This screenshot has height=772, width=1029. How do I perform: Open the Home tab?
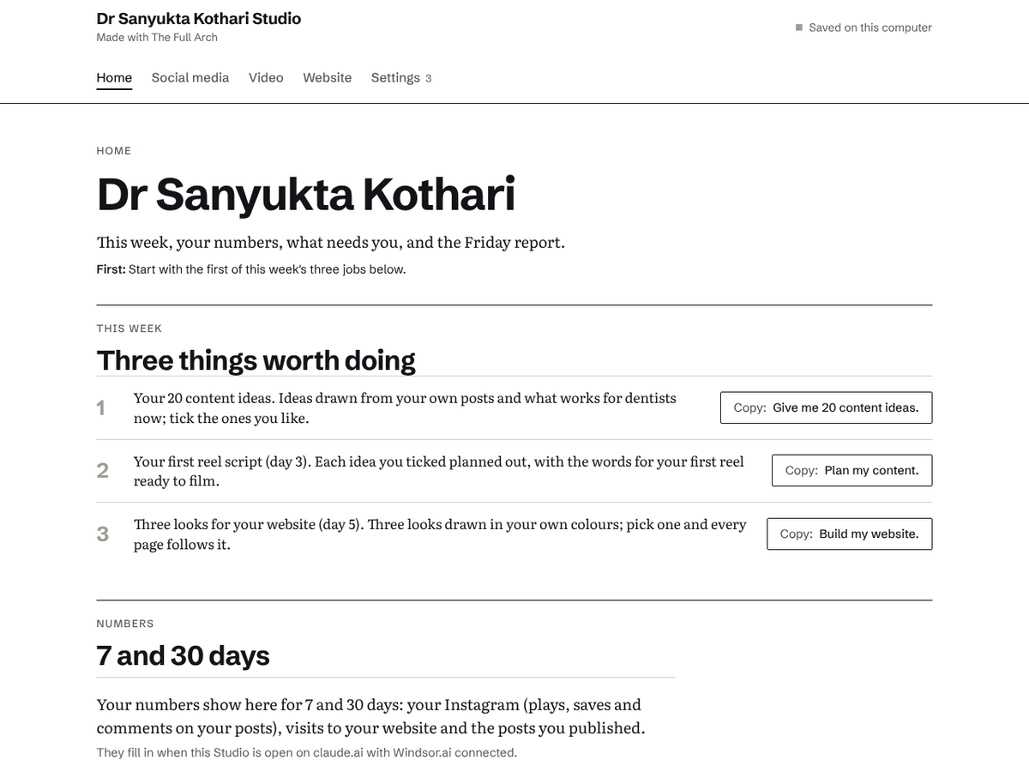pyautogui.click(x=114, y=78)
